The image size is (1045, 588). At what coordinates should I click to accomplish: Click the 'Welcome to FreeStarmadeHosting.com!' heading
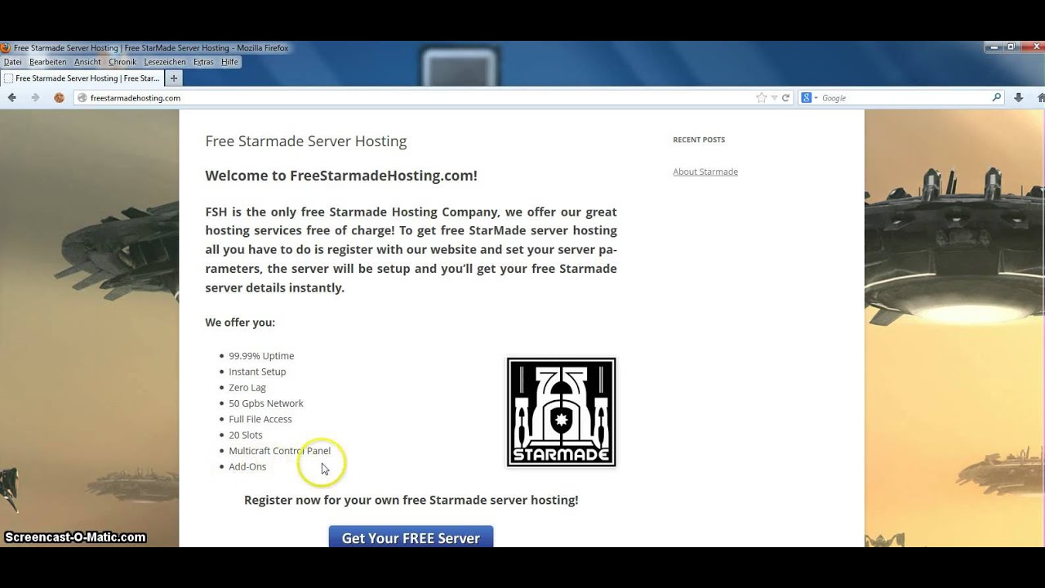341,176
